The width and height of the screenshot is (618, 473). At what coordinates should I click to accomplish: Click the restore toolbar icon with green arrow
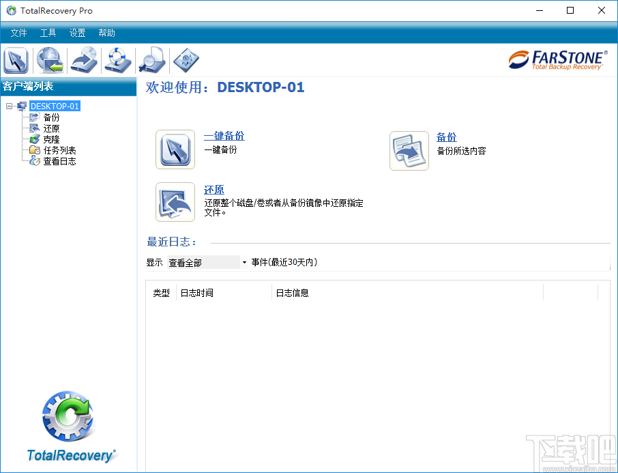click(x=50, y=60)
